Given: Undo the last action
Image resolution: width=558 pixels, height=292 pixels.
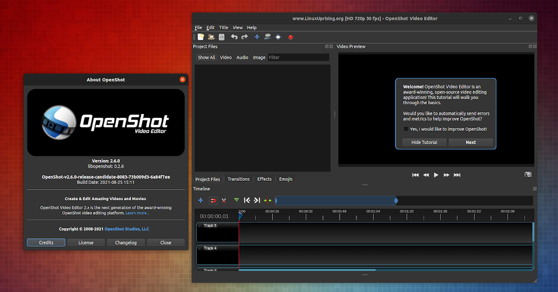Looking at the screenshot, I should point(234,37).
